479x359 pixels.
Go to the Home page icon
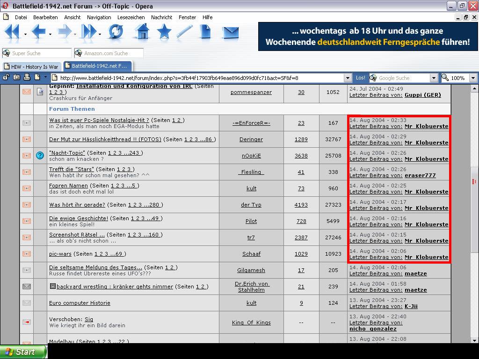(142, 32)
